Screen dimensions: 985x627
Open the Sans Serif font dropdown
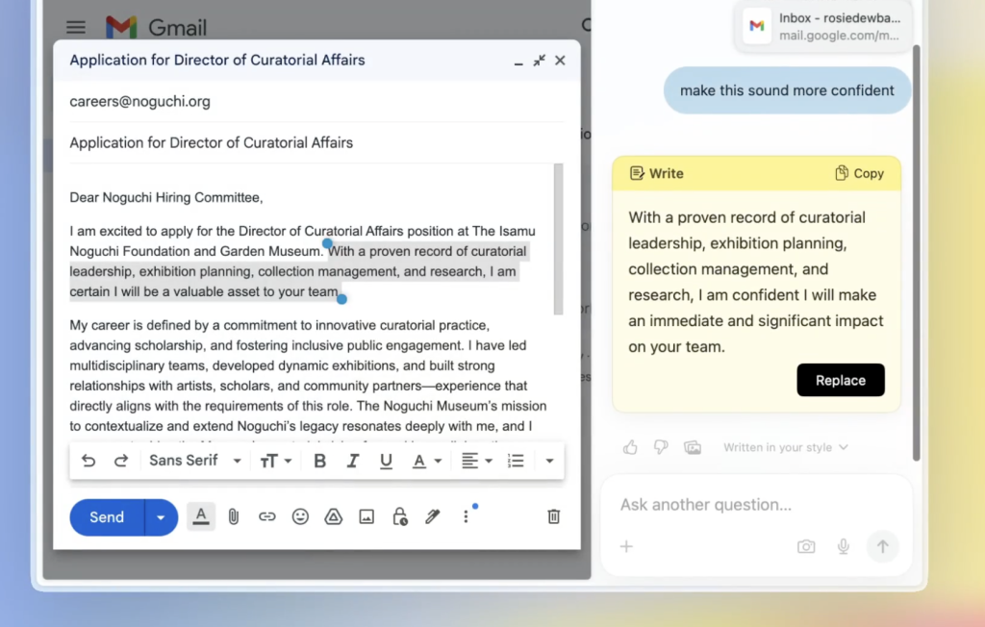195,461
